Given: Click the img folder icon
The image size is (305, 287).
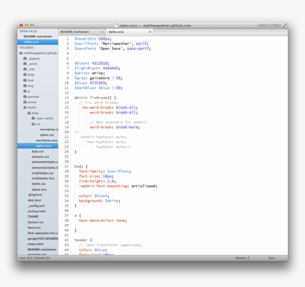Looking at the screenshot, I should (25, 86).
